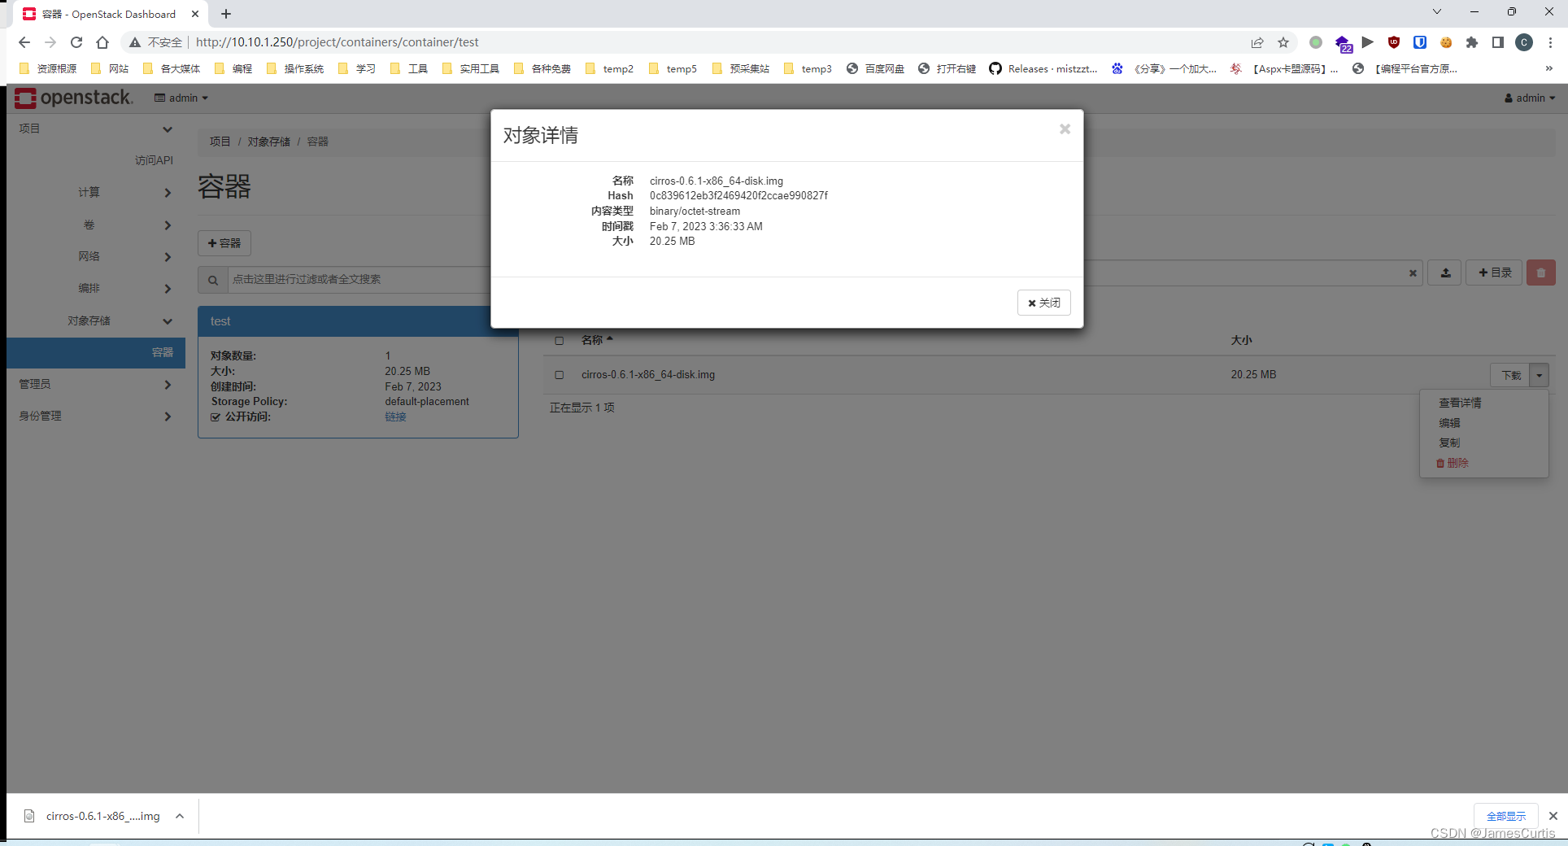Click 对象存储 in the breadcrumb
Image resolution: width=1568 pixels, height=846 pixels.
click(268, 142)
